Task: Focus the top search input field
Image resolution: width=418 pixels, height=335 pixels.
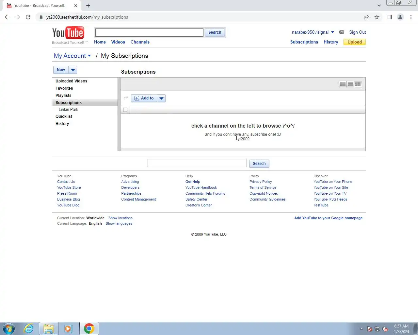Action: coord(149,32)
